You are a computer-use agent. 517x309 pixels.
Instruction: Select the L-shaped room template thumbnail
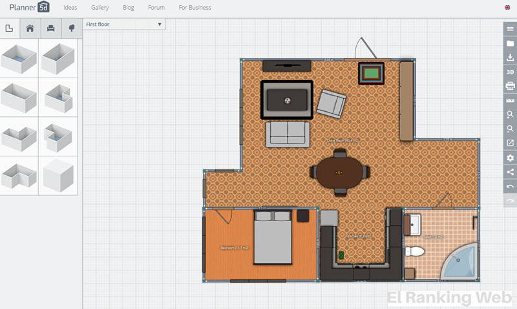(x=19, y=175)
